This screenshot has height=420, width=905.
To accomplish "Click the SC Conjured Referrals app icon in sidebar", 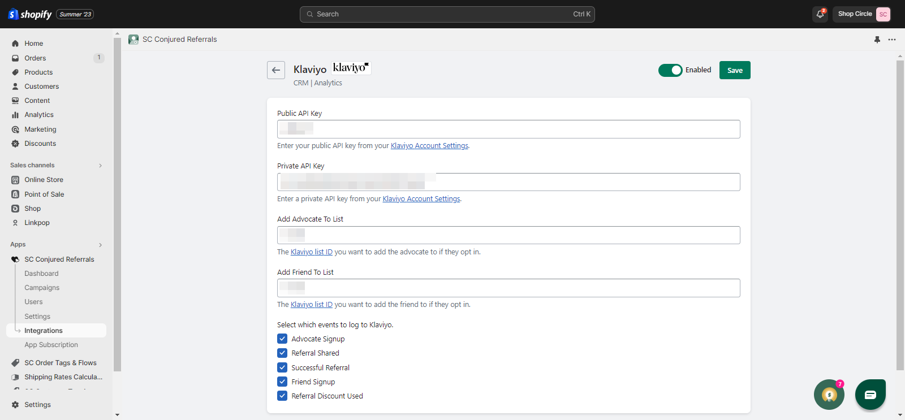I will 15,259.
